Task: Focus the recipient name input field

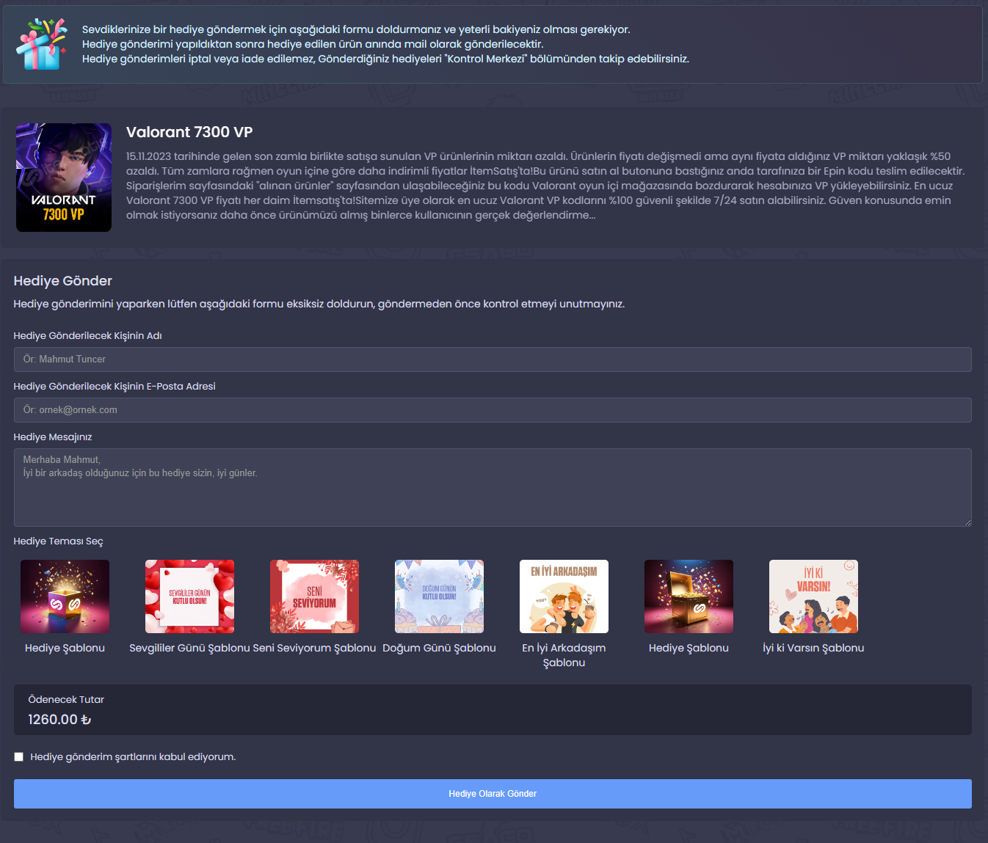Action: pos(493,360)
